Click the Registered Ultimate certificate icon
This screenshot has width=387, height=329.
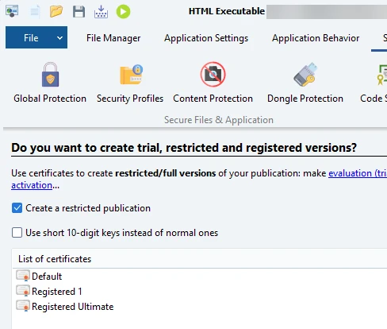[x=23, y=306]
